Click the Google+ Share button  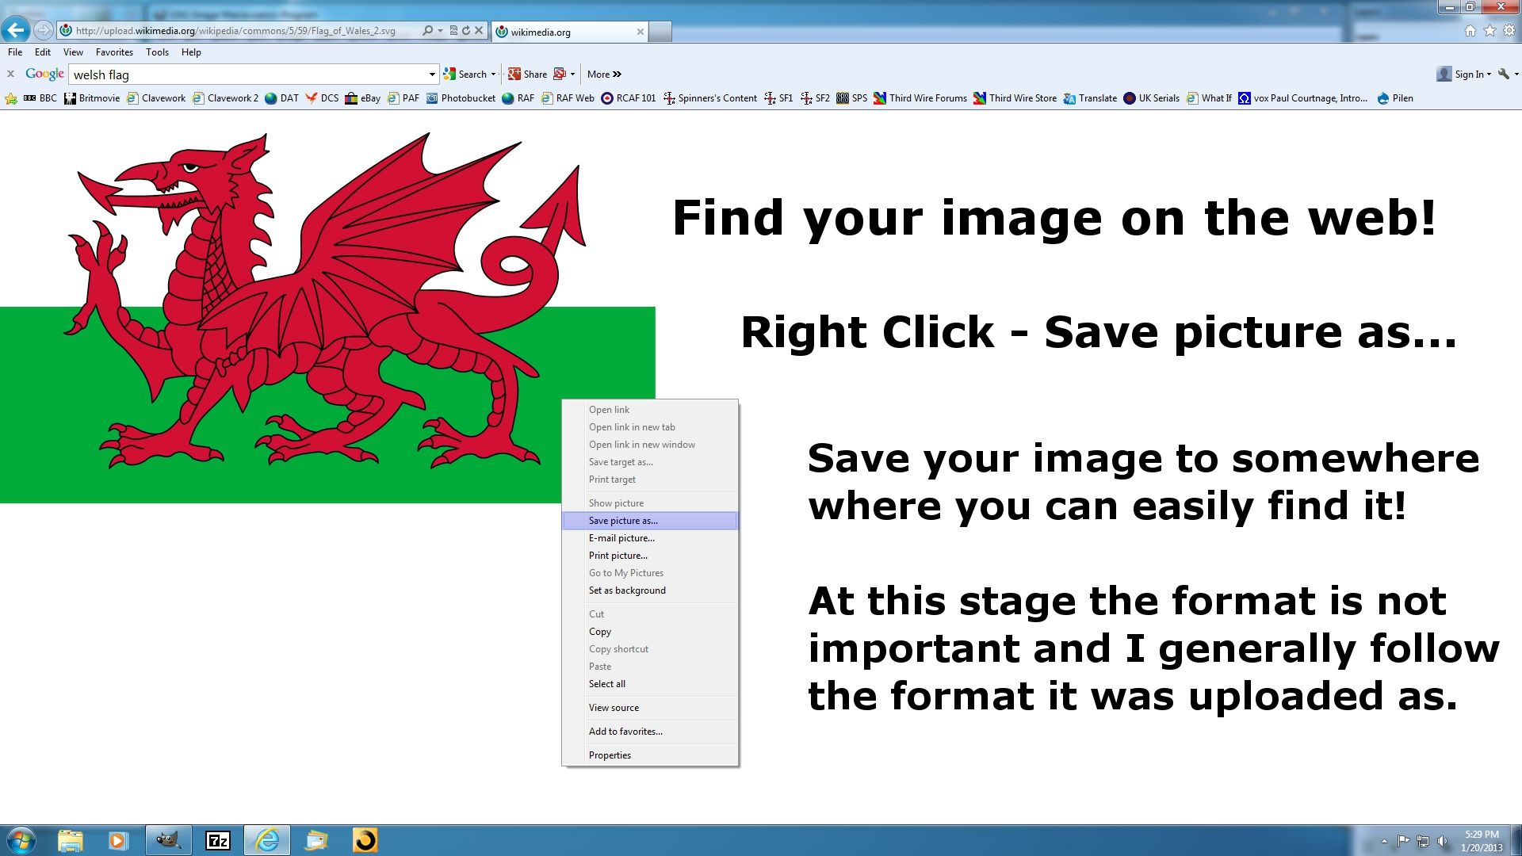pyautogui.click(x=528, y=75)
